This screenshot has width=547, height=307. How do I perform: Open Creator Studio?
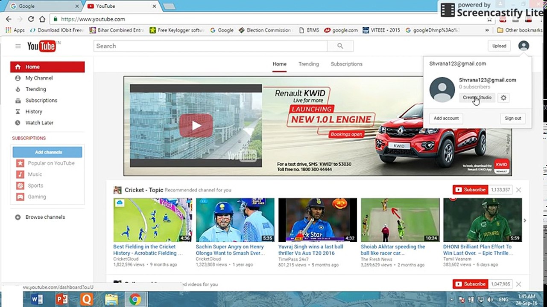pos(477,98)
